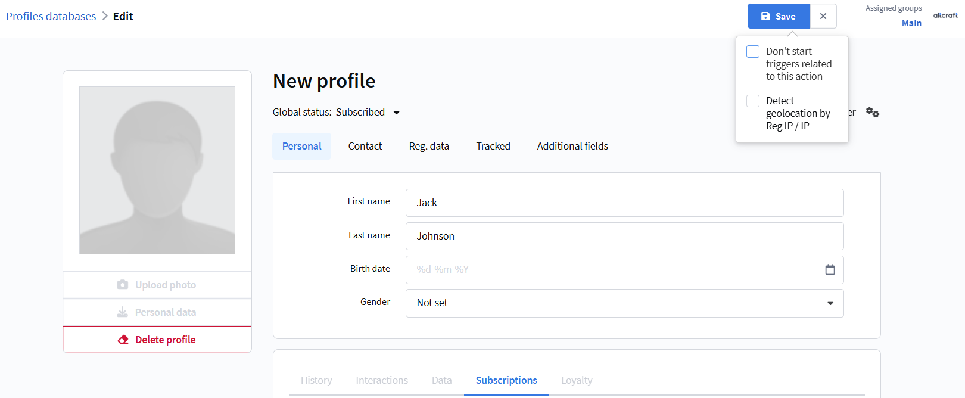The image size is (965, 398).
Task: Click the "Assigned groups" label
Action: click(x=894, y=8)
